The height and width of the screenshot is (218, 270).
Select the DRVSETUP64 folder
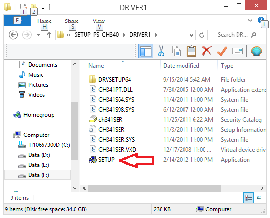pos(115,80)
